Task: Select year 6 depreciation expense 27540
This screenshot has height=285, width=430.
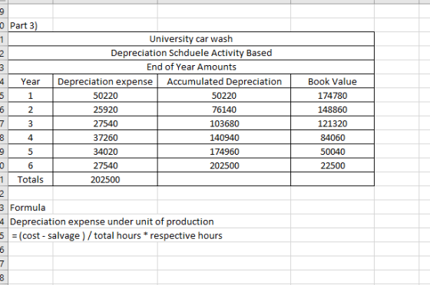Action: [105, 165]
